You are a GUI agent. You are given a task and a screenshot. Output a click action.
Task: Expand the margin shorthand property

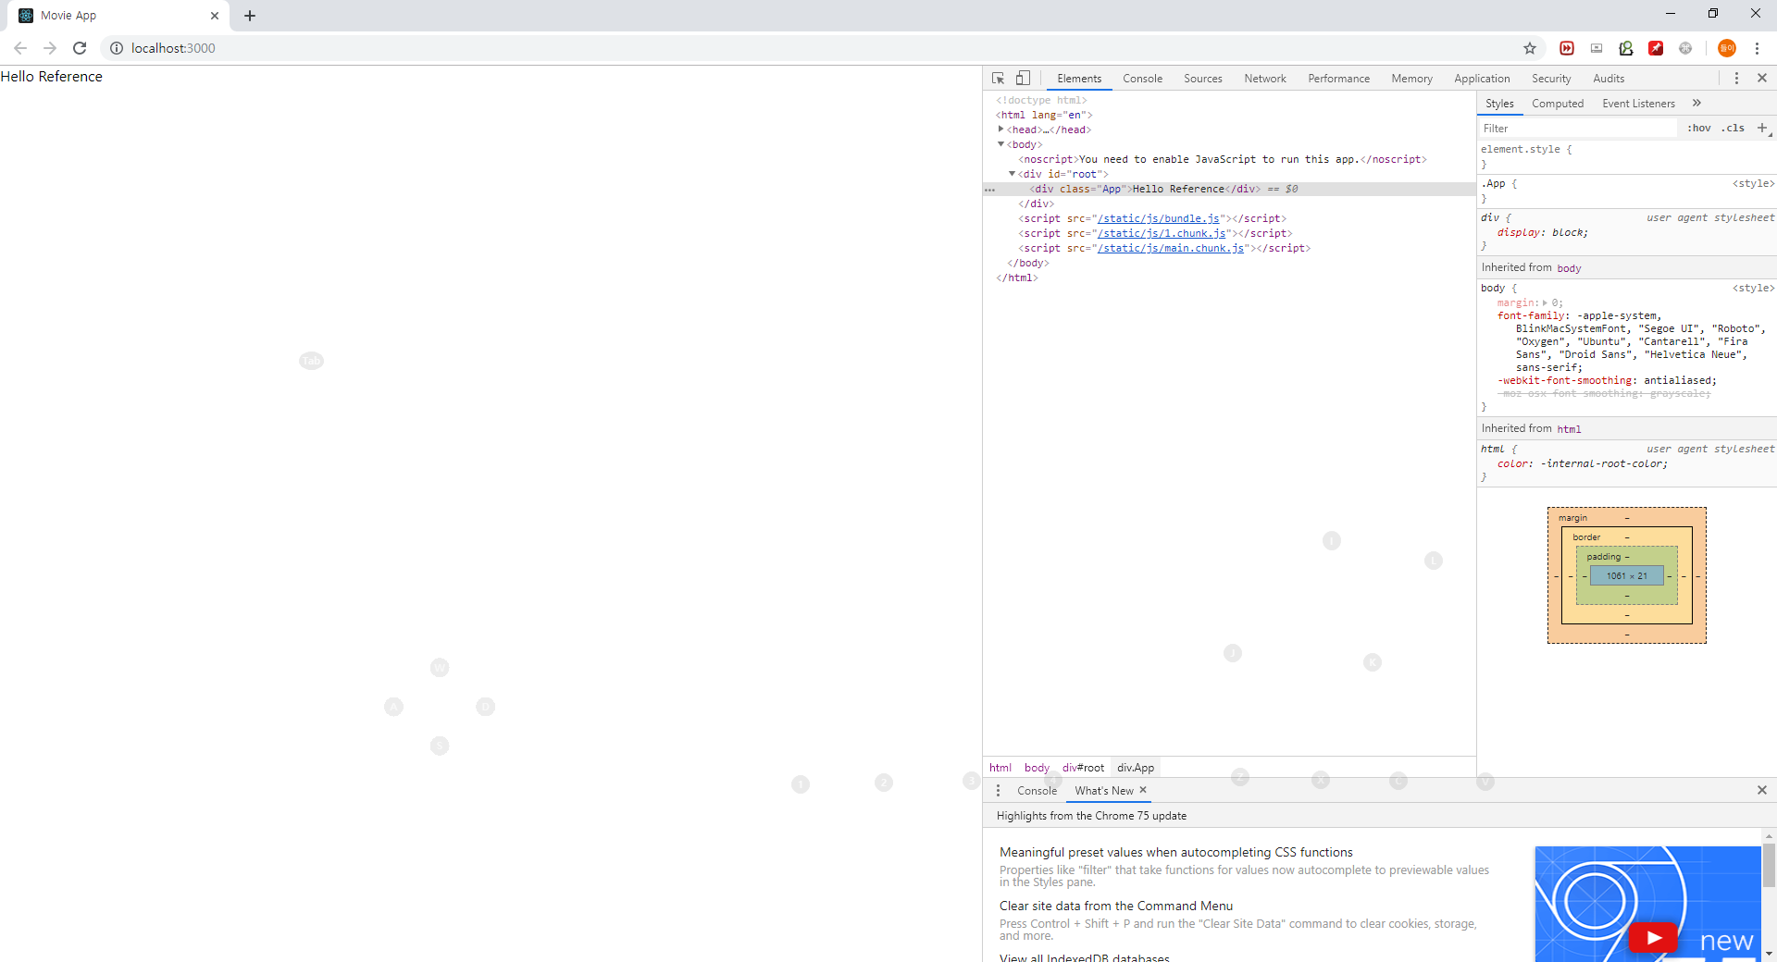click(x=1545, y=302)
